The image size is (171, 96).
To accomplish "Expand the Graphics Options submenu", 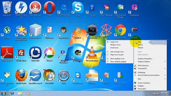I will (x=150, y=62).
